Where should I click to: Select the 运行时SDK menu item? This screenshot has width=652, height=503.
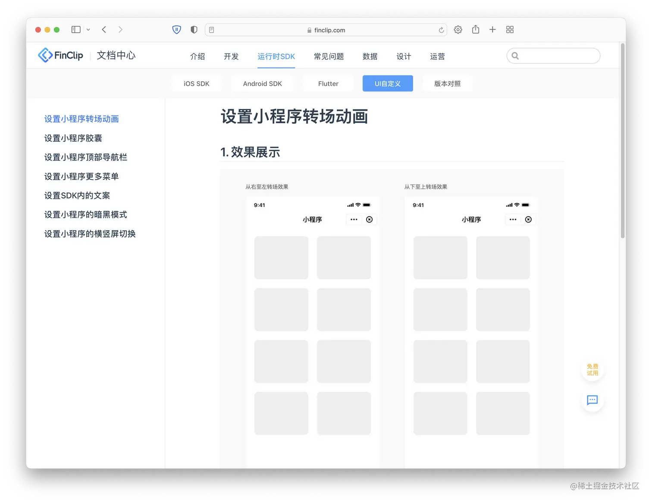pyautogui.click(x=276, y=56)
